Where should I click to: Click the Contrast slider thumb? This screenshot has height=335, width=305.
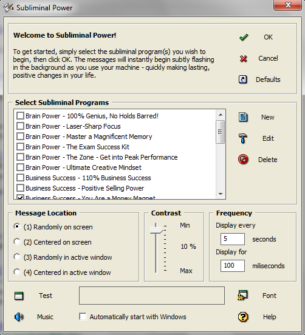(156, 231)
